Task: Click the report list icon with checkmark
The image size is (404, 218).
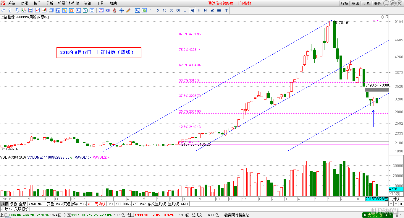Action: point(24,10)
